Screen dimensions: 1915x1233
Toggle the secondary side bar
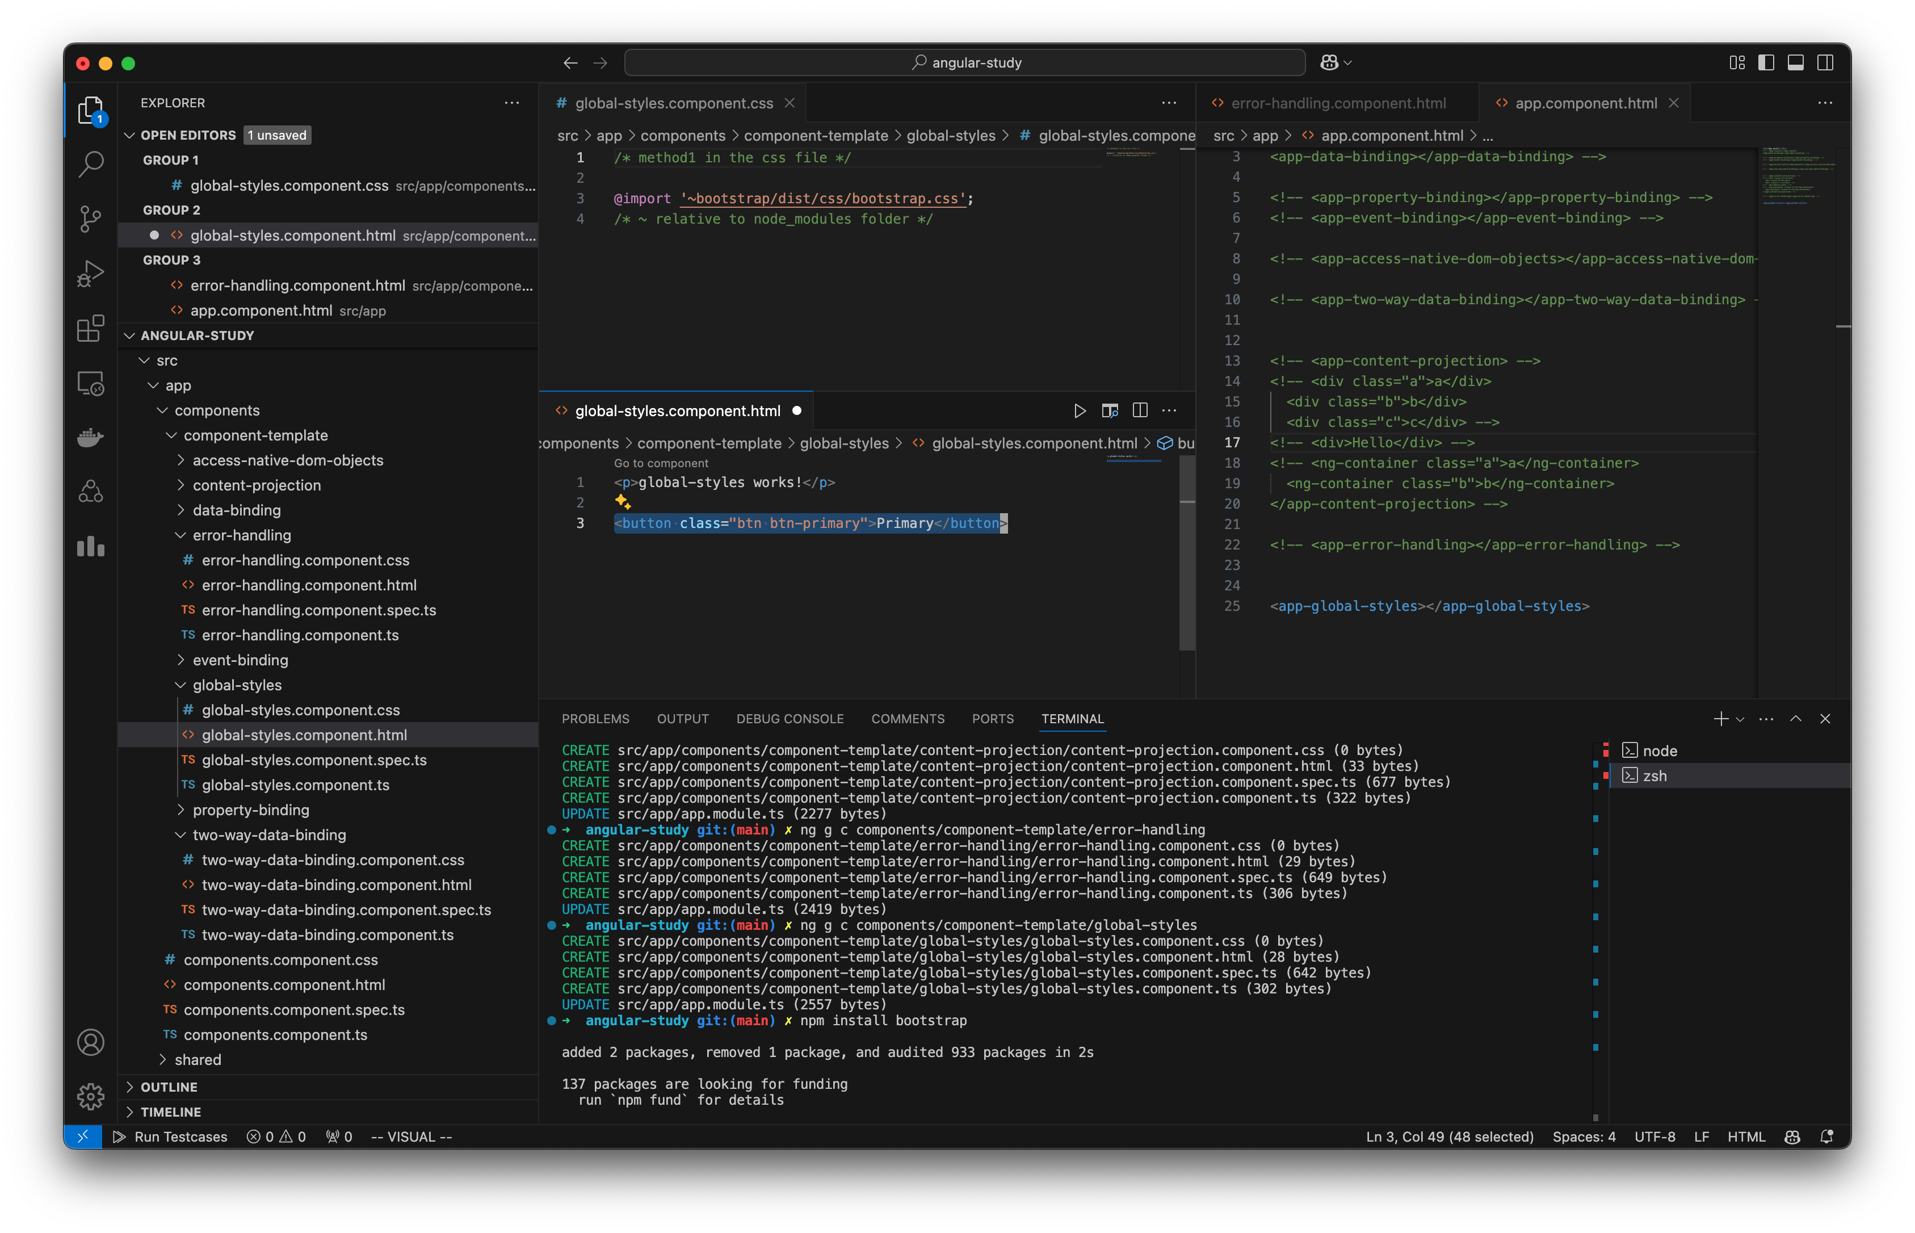1825,62
